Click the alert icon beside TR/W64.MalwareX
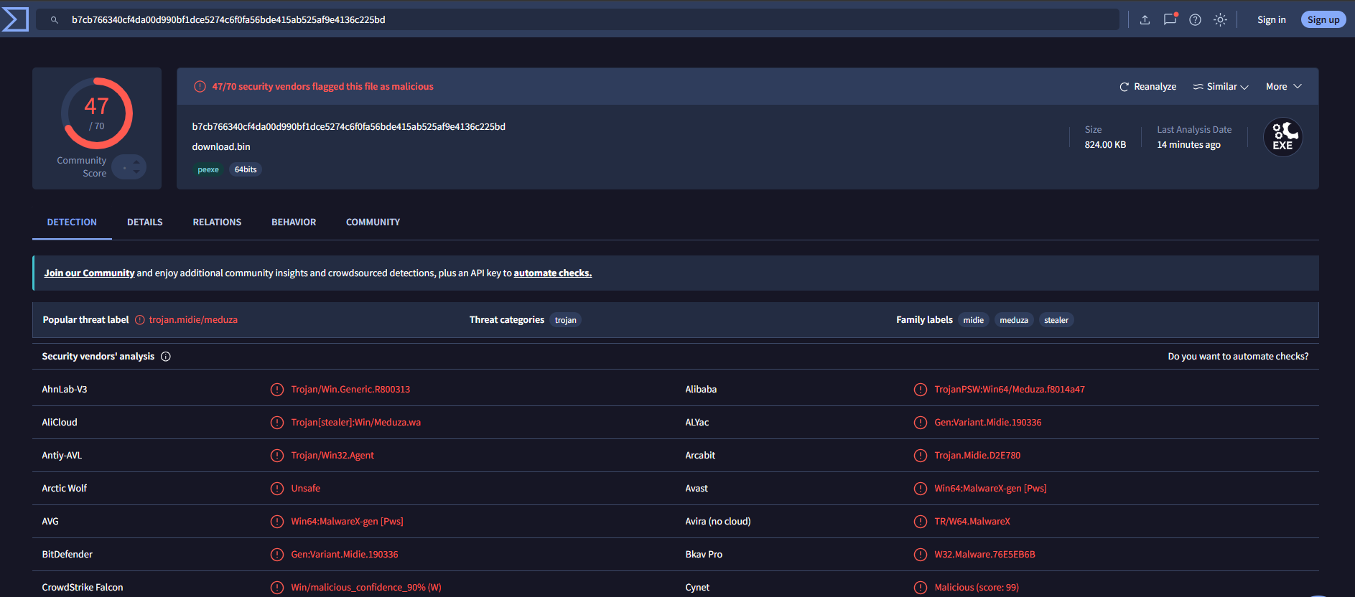The height and width of the screenshot is (597, 1355). (x=921, y=522)
